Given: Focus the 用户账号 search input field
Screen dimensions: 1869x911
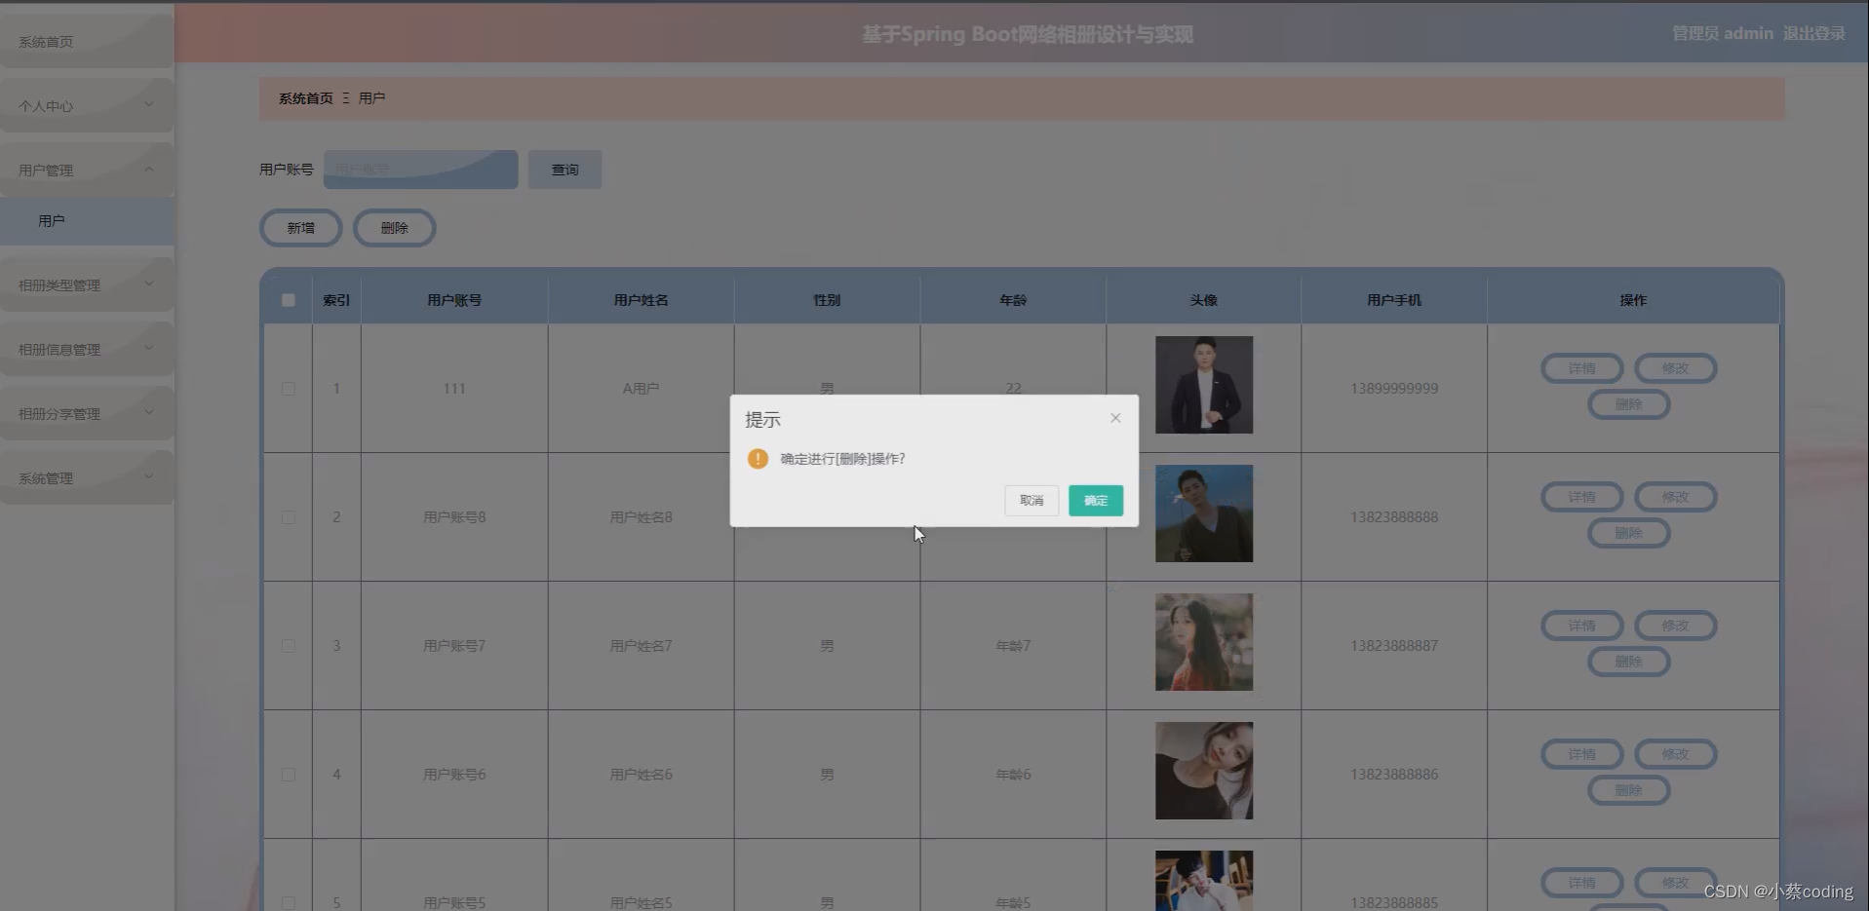Looking at the screenshot, I should [x=420, y=170].
